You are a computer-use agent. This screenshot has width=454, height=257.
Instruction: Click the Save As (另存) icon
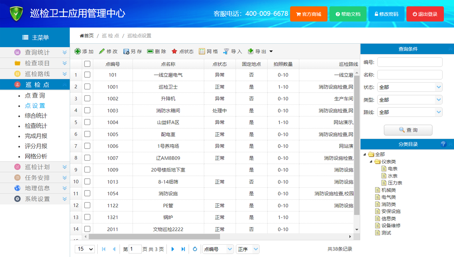126,51
